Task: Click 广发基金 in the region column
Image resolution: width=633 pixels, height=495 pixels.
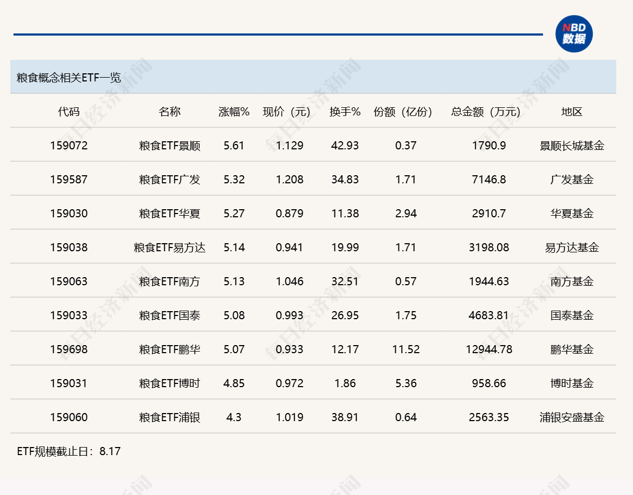Action: coord(572,179)
